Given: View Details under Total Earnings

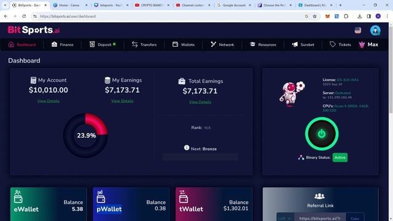Looking at the screenshot, I should pyautogui.click(x=200, y=102).
